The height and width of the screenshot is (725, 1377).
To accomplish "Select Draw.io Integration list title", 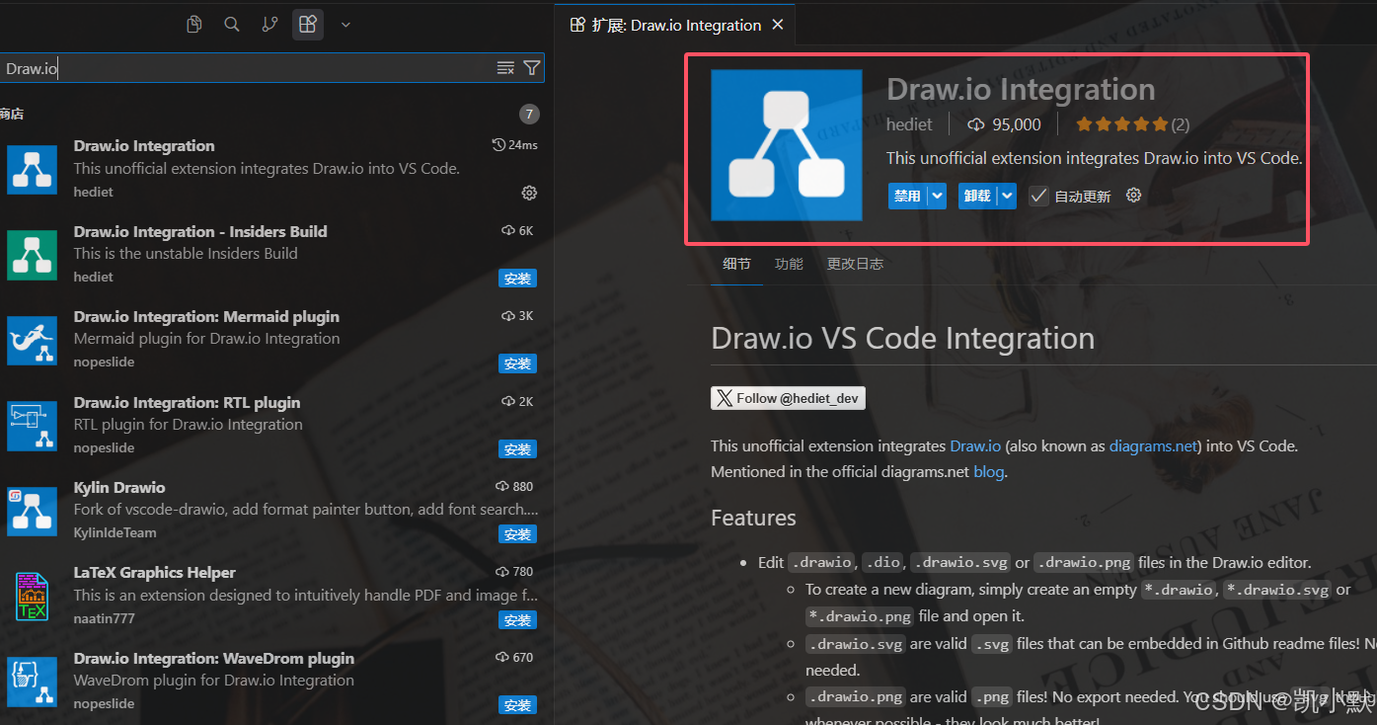I will [x=144, y=145].
